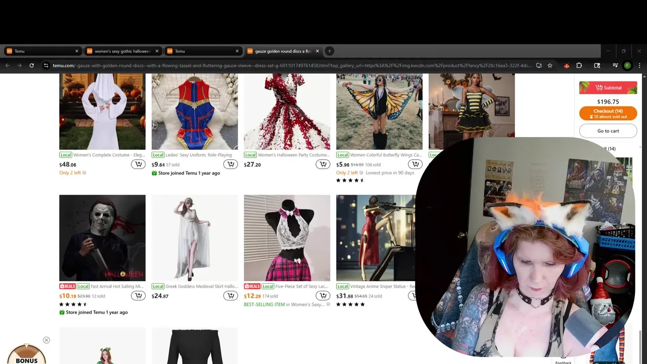Viewport: 647px width, 364px height.
Task: Add the $12.29 Five-Piece lace set to cart
Action: 323,296
